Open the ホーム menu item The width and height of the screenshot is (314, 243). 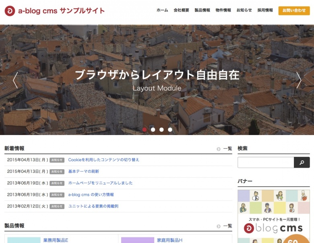point(162,10)
